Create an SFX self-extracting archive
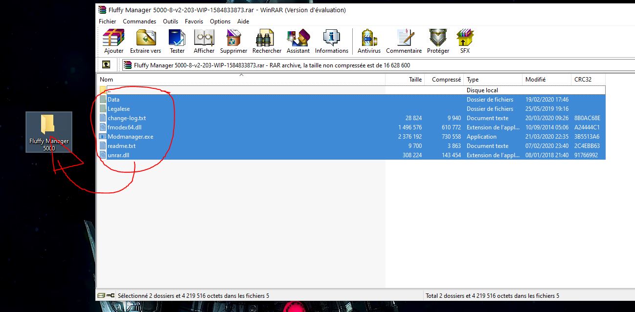The image size is (635, 312). pos(465,41)
